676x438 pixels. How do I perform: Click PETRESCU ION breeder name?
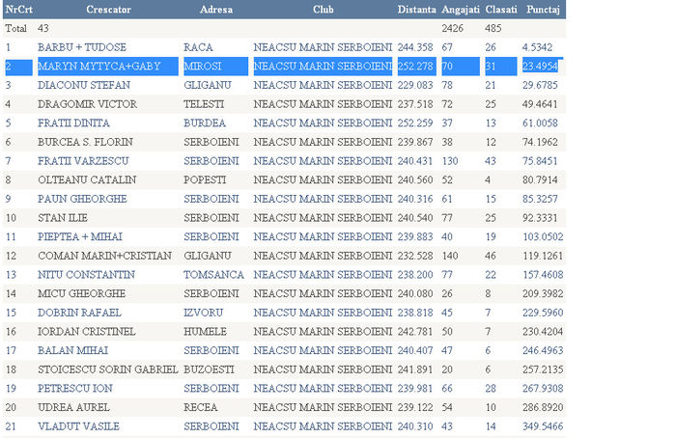[75, 388]
